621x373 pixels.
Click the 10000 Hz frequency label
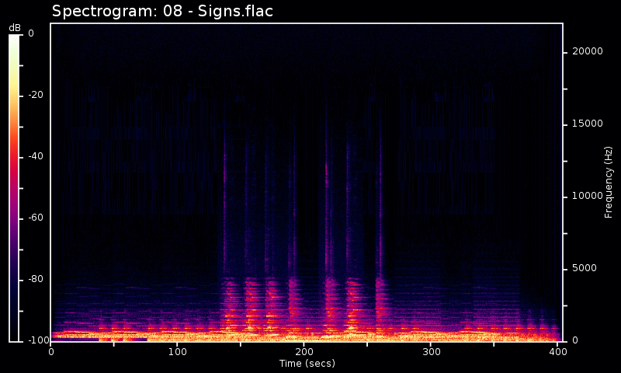pyautogui.click(x=587, y=196)
